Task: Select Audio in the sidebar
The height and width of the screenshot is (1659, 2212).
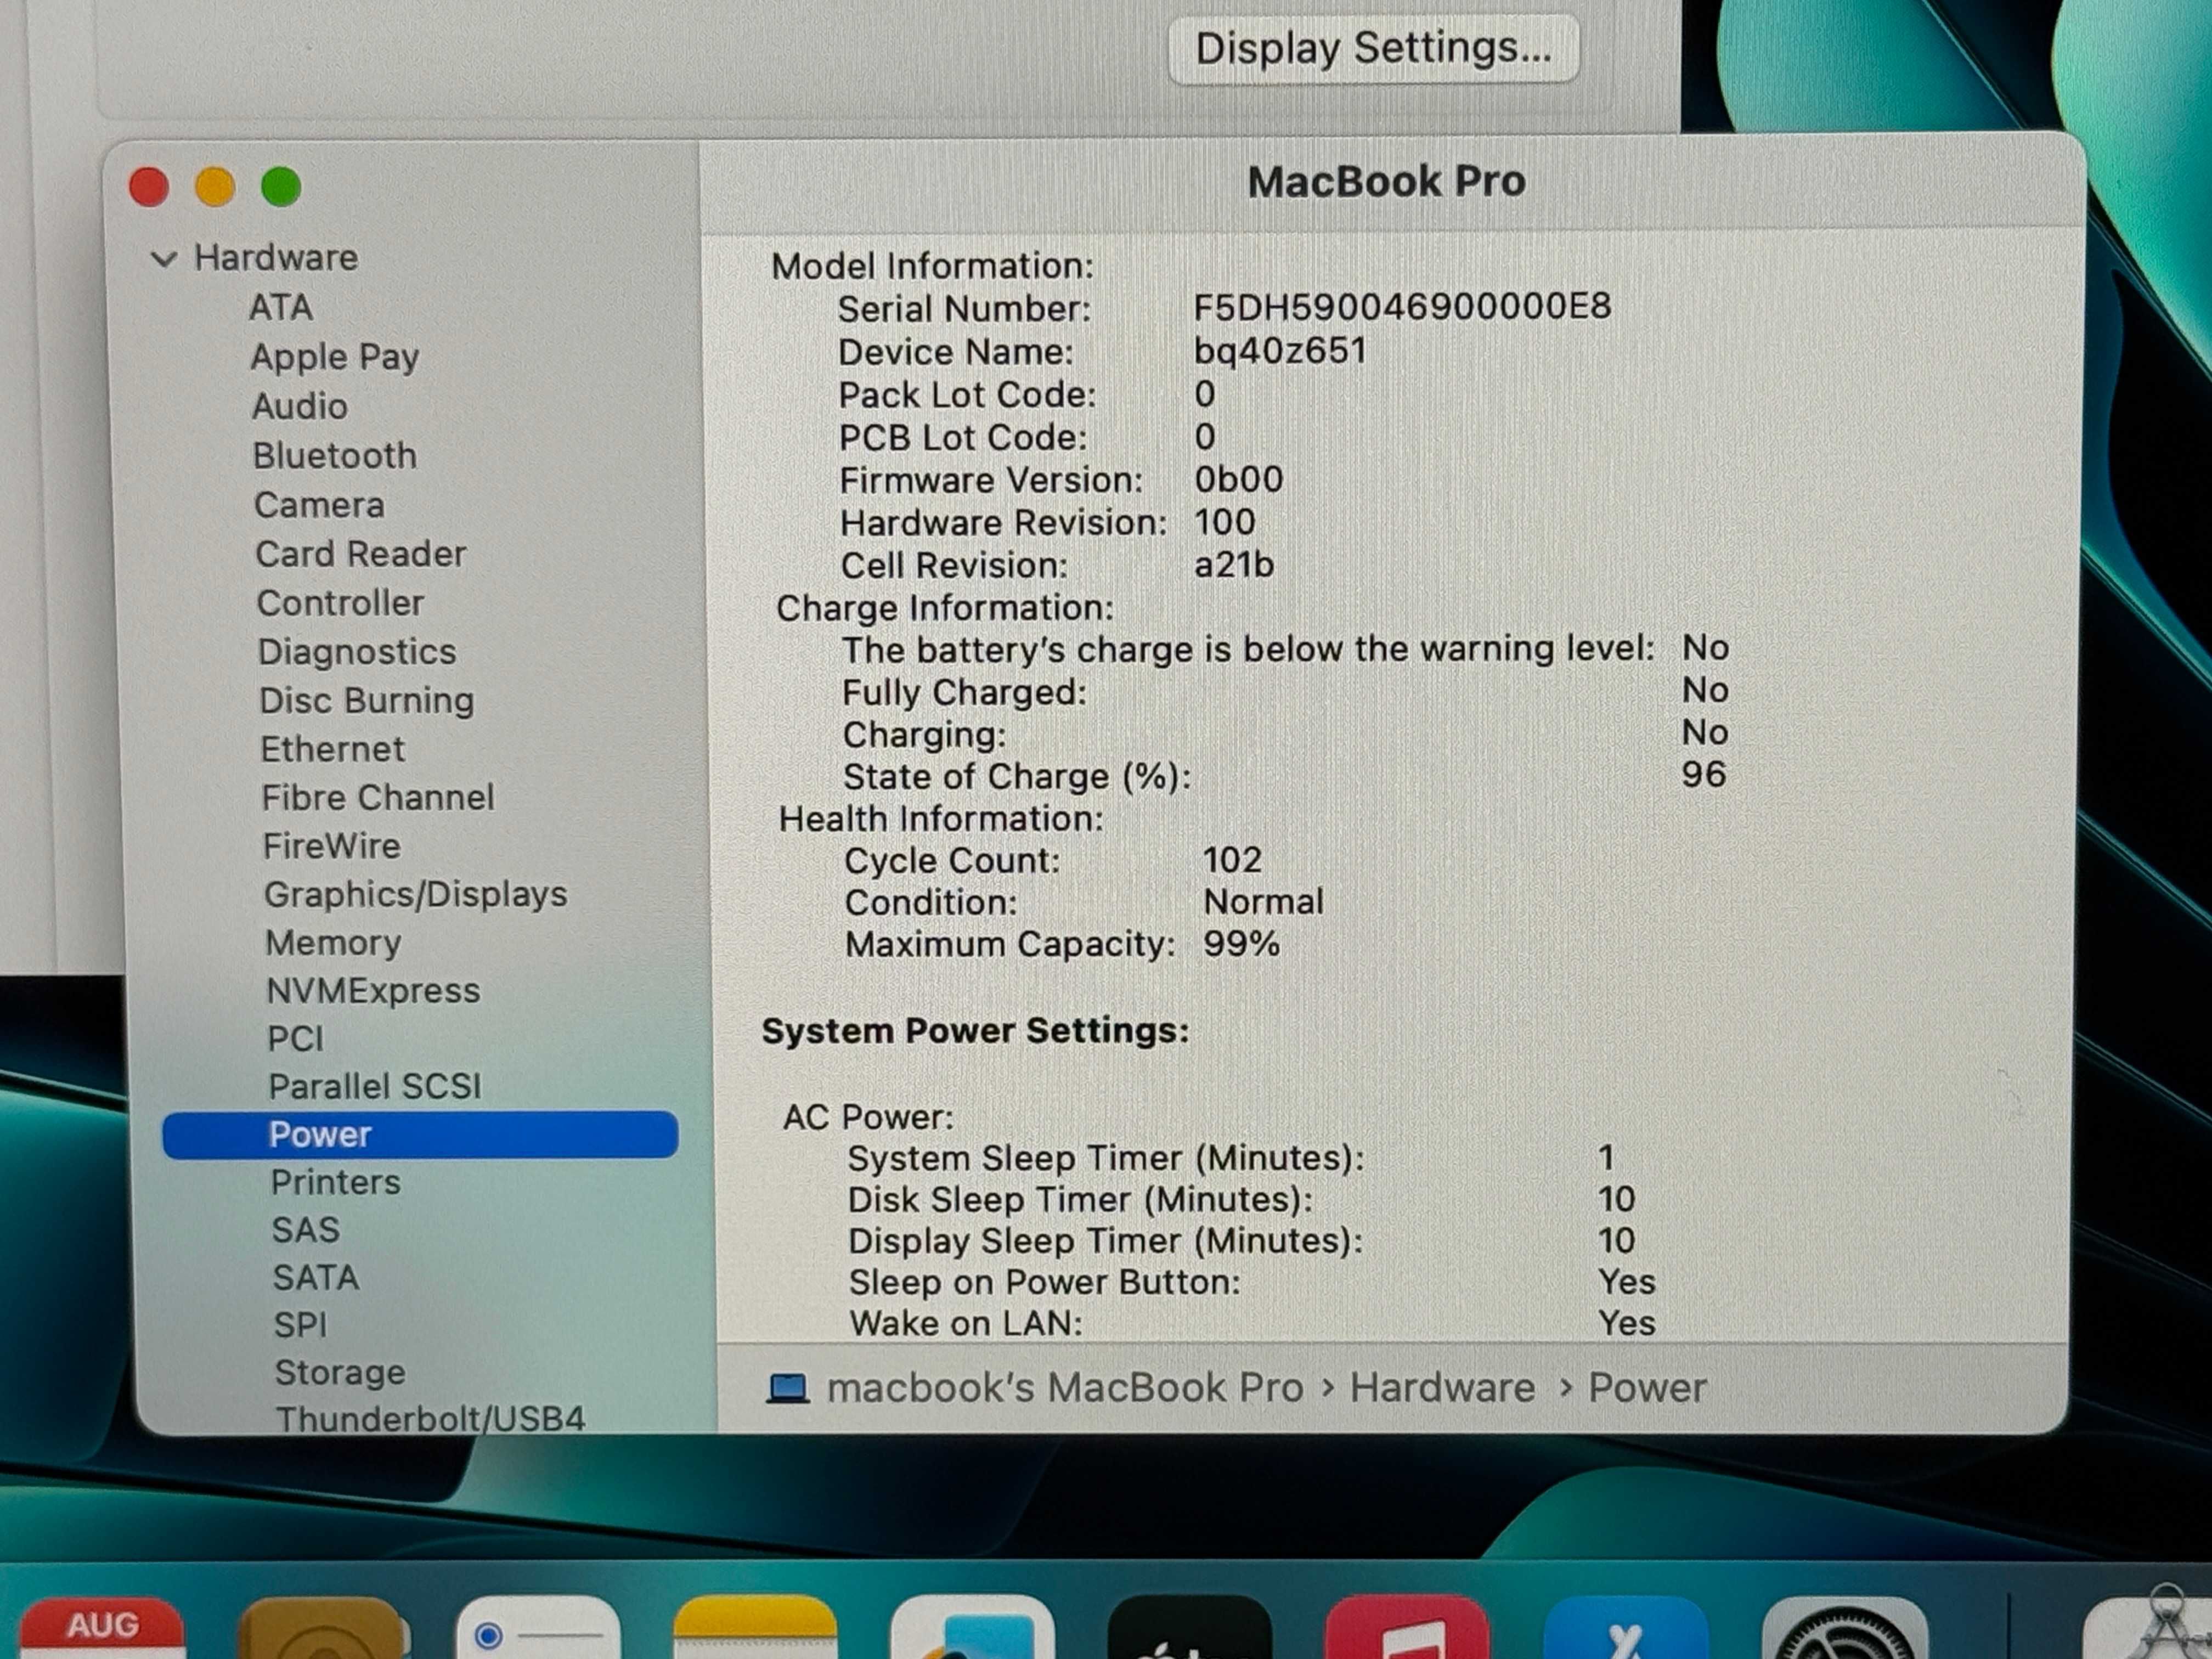Action: [300, 406]
